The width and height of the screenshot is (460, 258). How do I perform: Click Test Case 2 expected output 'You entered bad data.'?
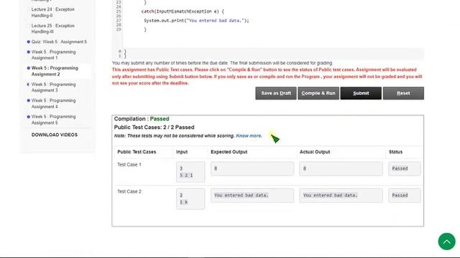click(x=252, y=196)
